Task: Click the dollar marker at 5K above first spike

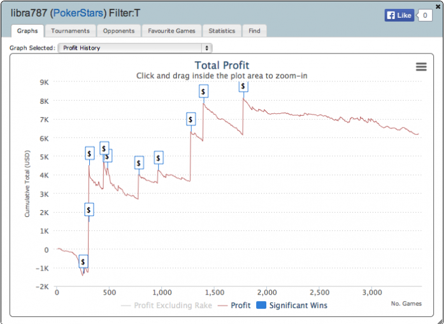Action: 90,153
